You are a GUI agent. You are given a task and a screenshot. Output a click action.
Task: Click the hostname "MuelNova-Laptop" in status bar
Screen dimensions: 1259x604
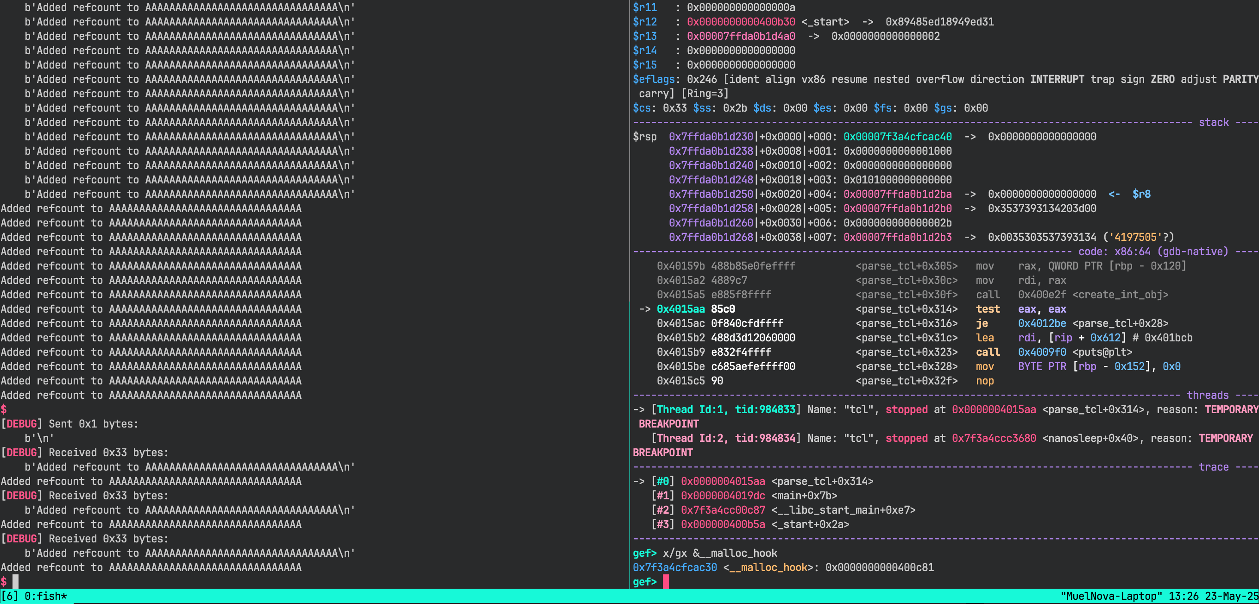click(1111, 596)
